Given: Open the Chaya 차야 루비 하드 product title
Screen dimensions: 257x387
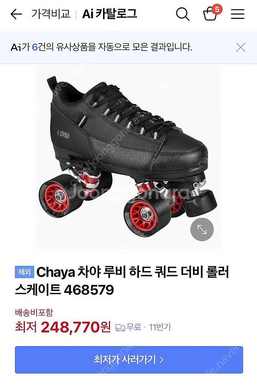Looking at the screenshot, I should tap(122, 281).
